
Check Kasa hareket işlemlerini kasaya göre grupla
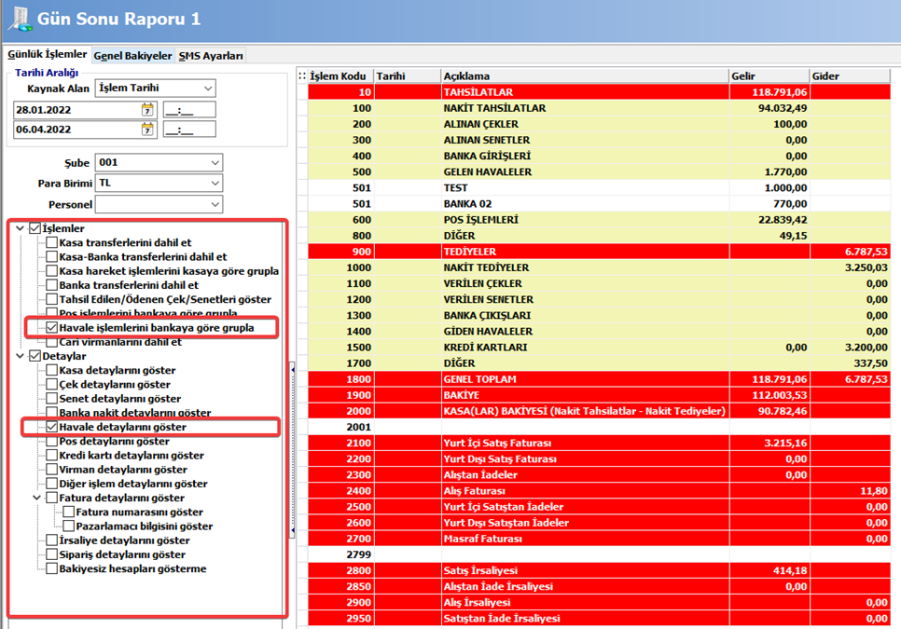pyautogui.click(x=51, y=271)
